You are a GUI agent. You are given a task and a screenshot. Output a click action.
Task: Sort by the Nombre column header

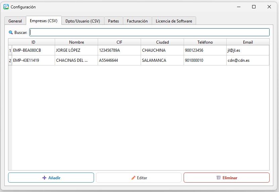coord(77,42)
